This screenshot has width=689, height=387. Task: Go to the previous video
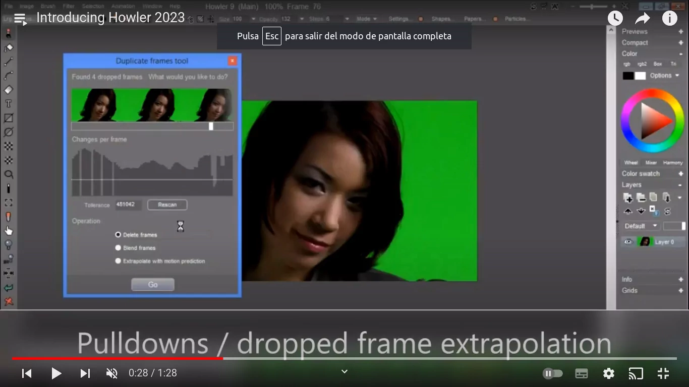click(27, 373)
